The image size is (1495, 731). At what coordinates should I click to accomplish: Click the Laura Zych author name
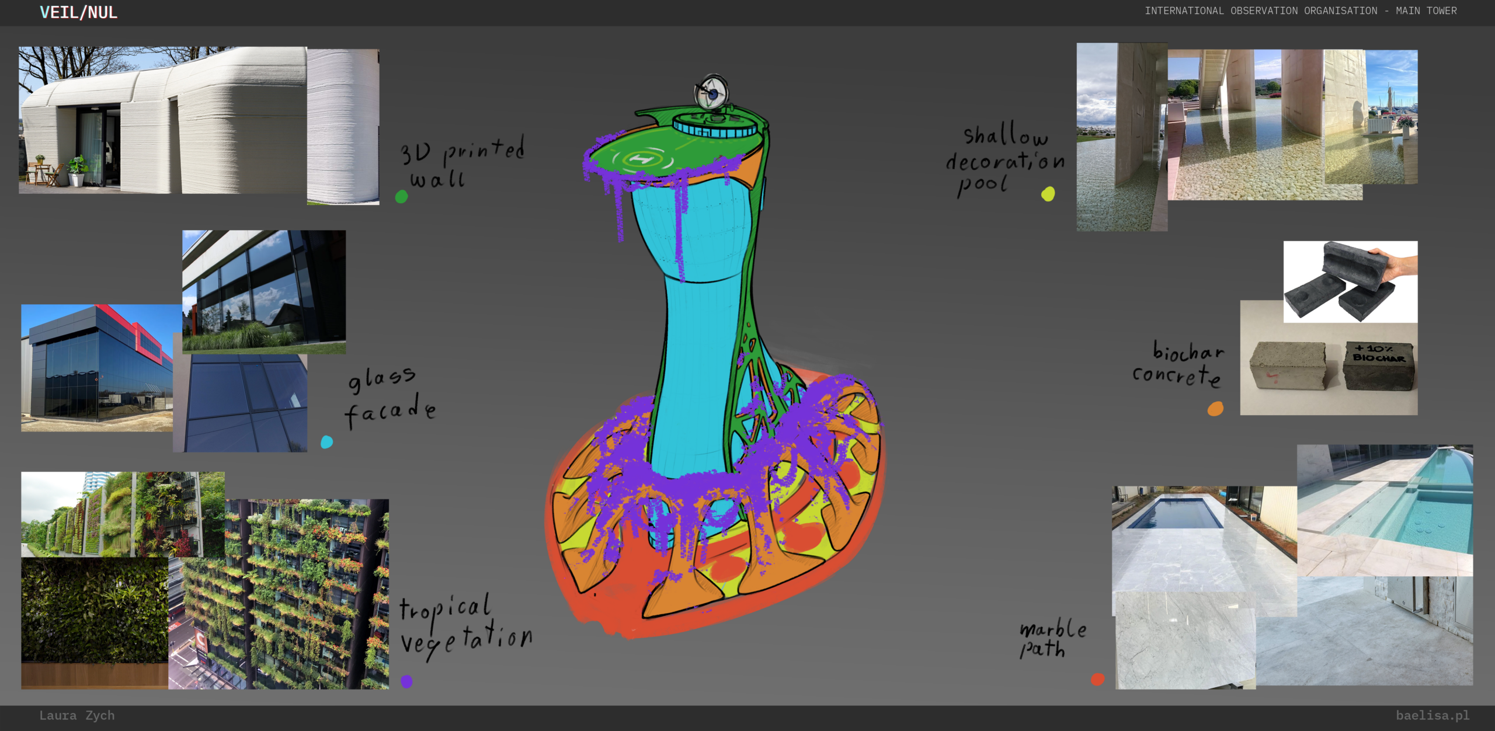(77, 715)
